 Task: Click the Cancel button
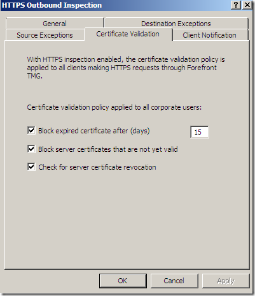pyautogui.click(x=174, y=281)
